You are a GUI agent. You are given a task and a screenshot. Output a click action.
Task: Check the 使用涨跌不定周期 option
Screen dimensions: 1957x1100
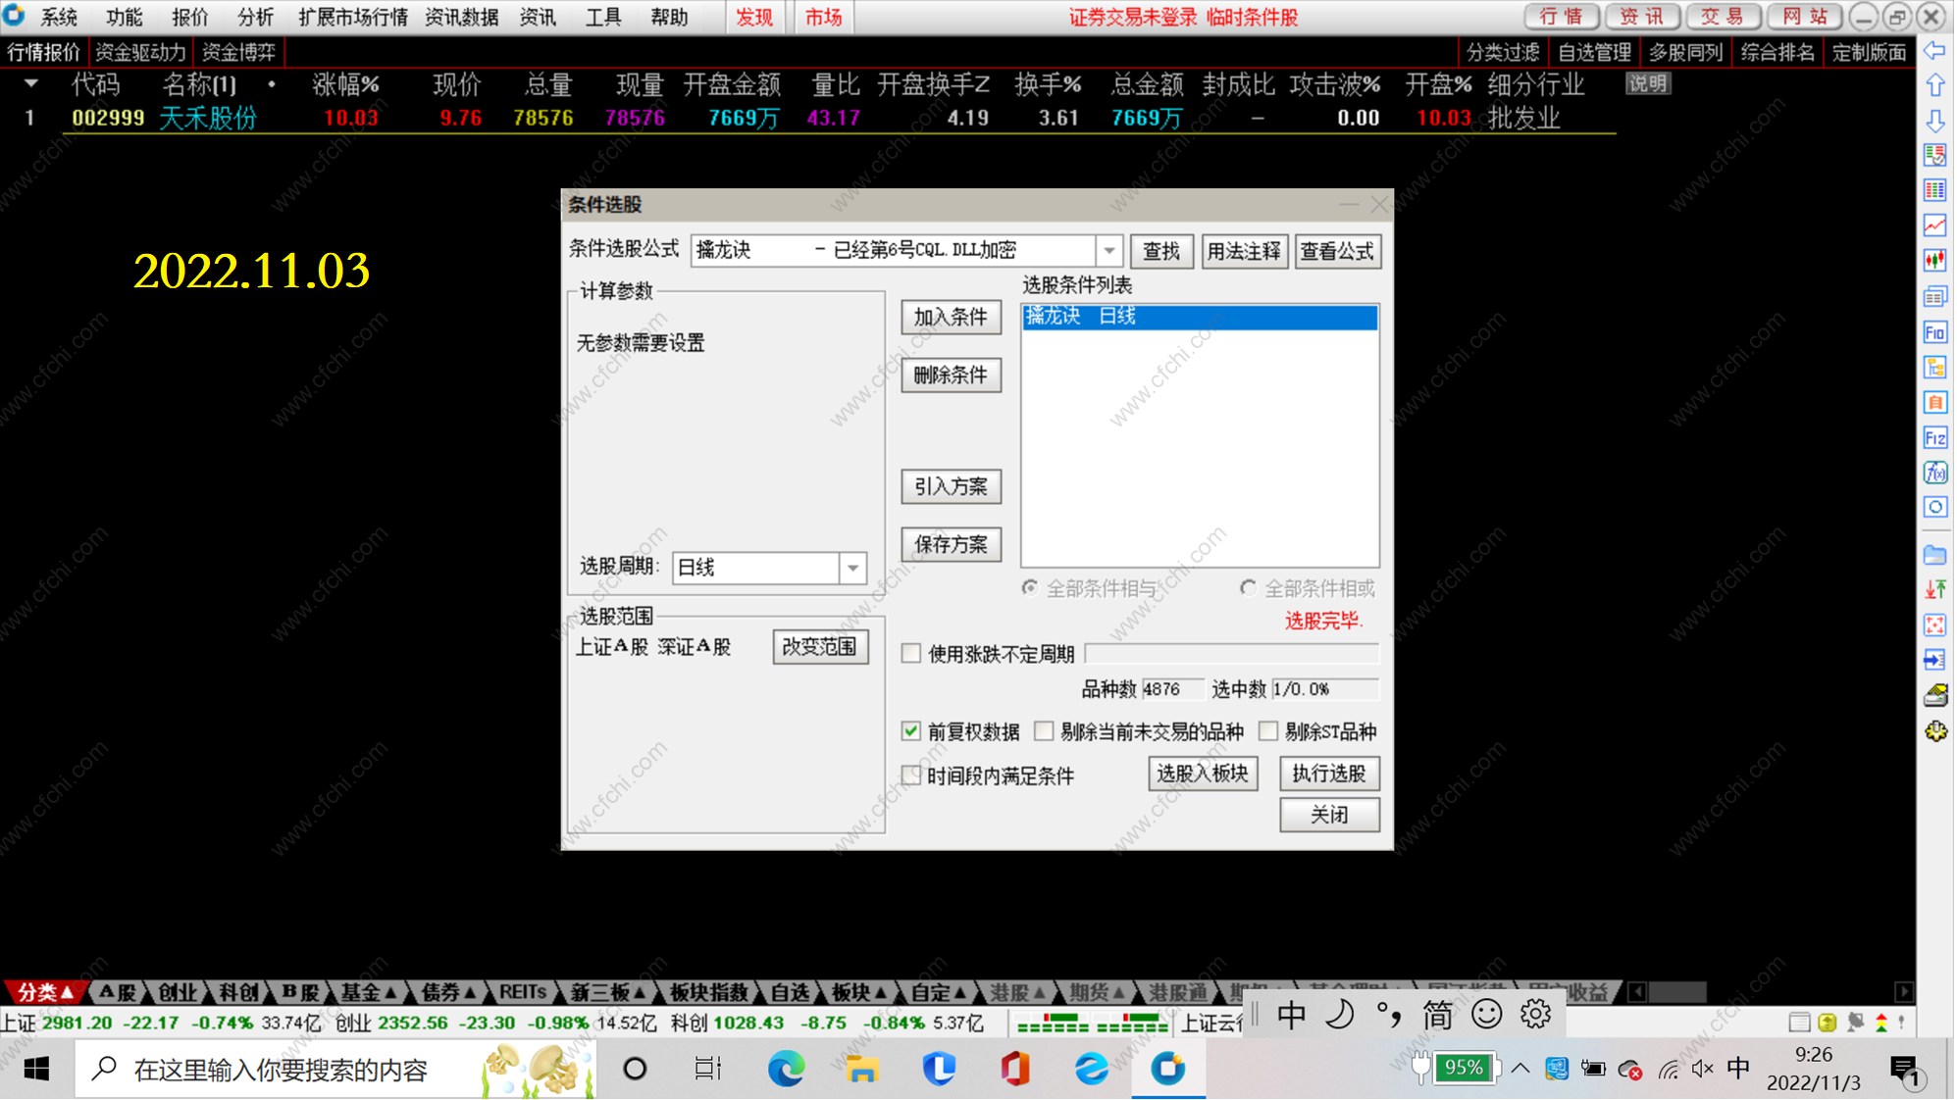(911, 654)
